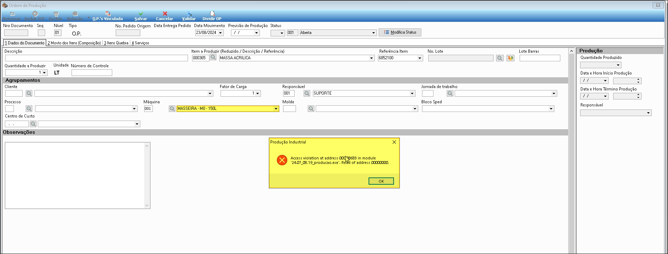This screenshot has width=668, height=254.
Task: Click main form scrollbar up arrow
Action: pos(571,51)
